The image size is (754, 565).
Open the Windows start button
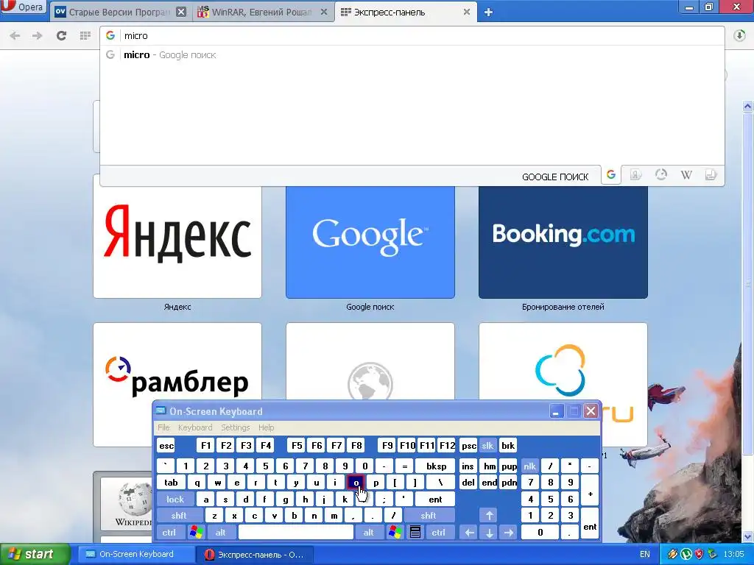pos(35,555)
